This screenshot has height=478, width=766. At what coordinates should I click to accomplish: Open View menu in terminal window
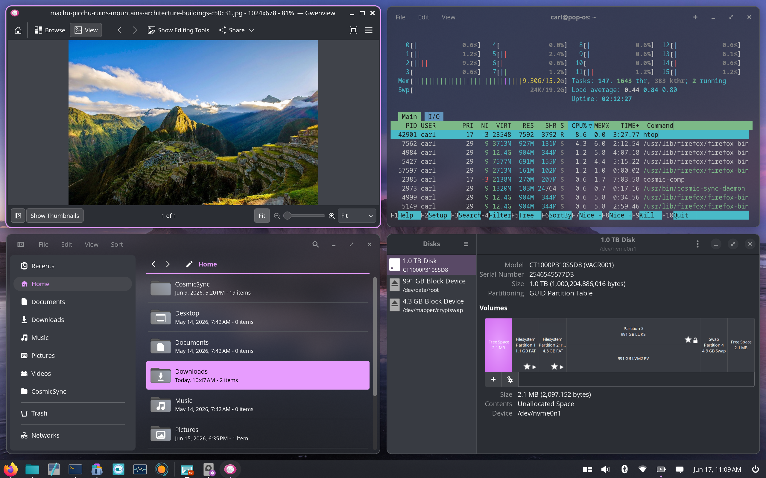click(449, 17)
